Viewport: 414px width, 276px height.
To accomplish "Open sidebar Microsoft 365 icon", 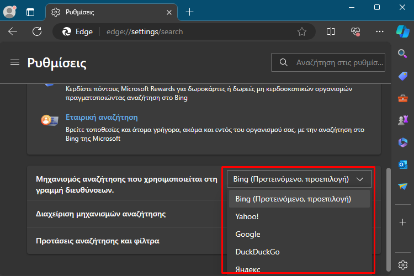I will click(x=403, y=142).
